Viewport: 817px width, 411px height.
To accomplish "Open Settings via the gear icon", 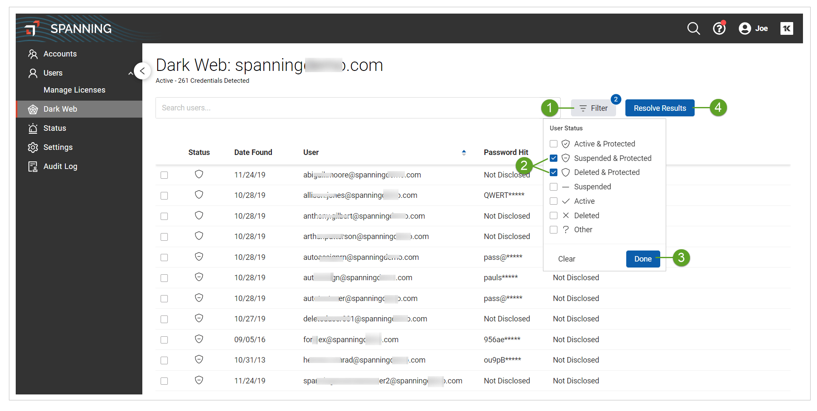I will 33,147.
